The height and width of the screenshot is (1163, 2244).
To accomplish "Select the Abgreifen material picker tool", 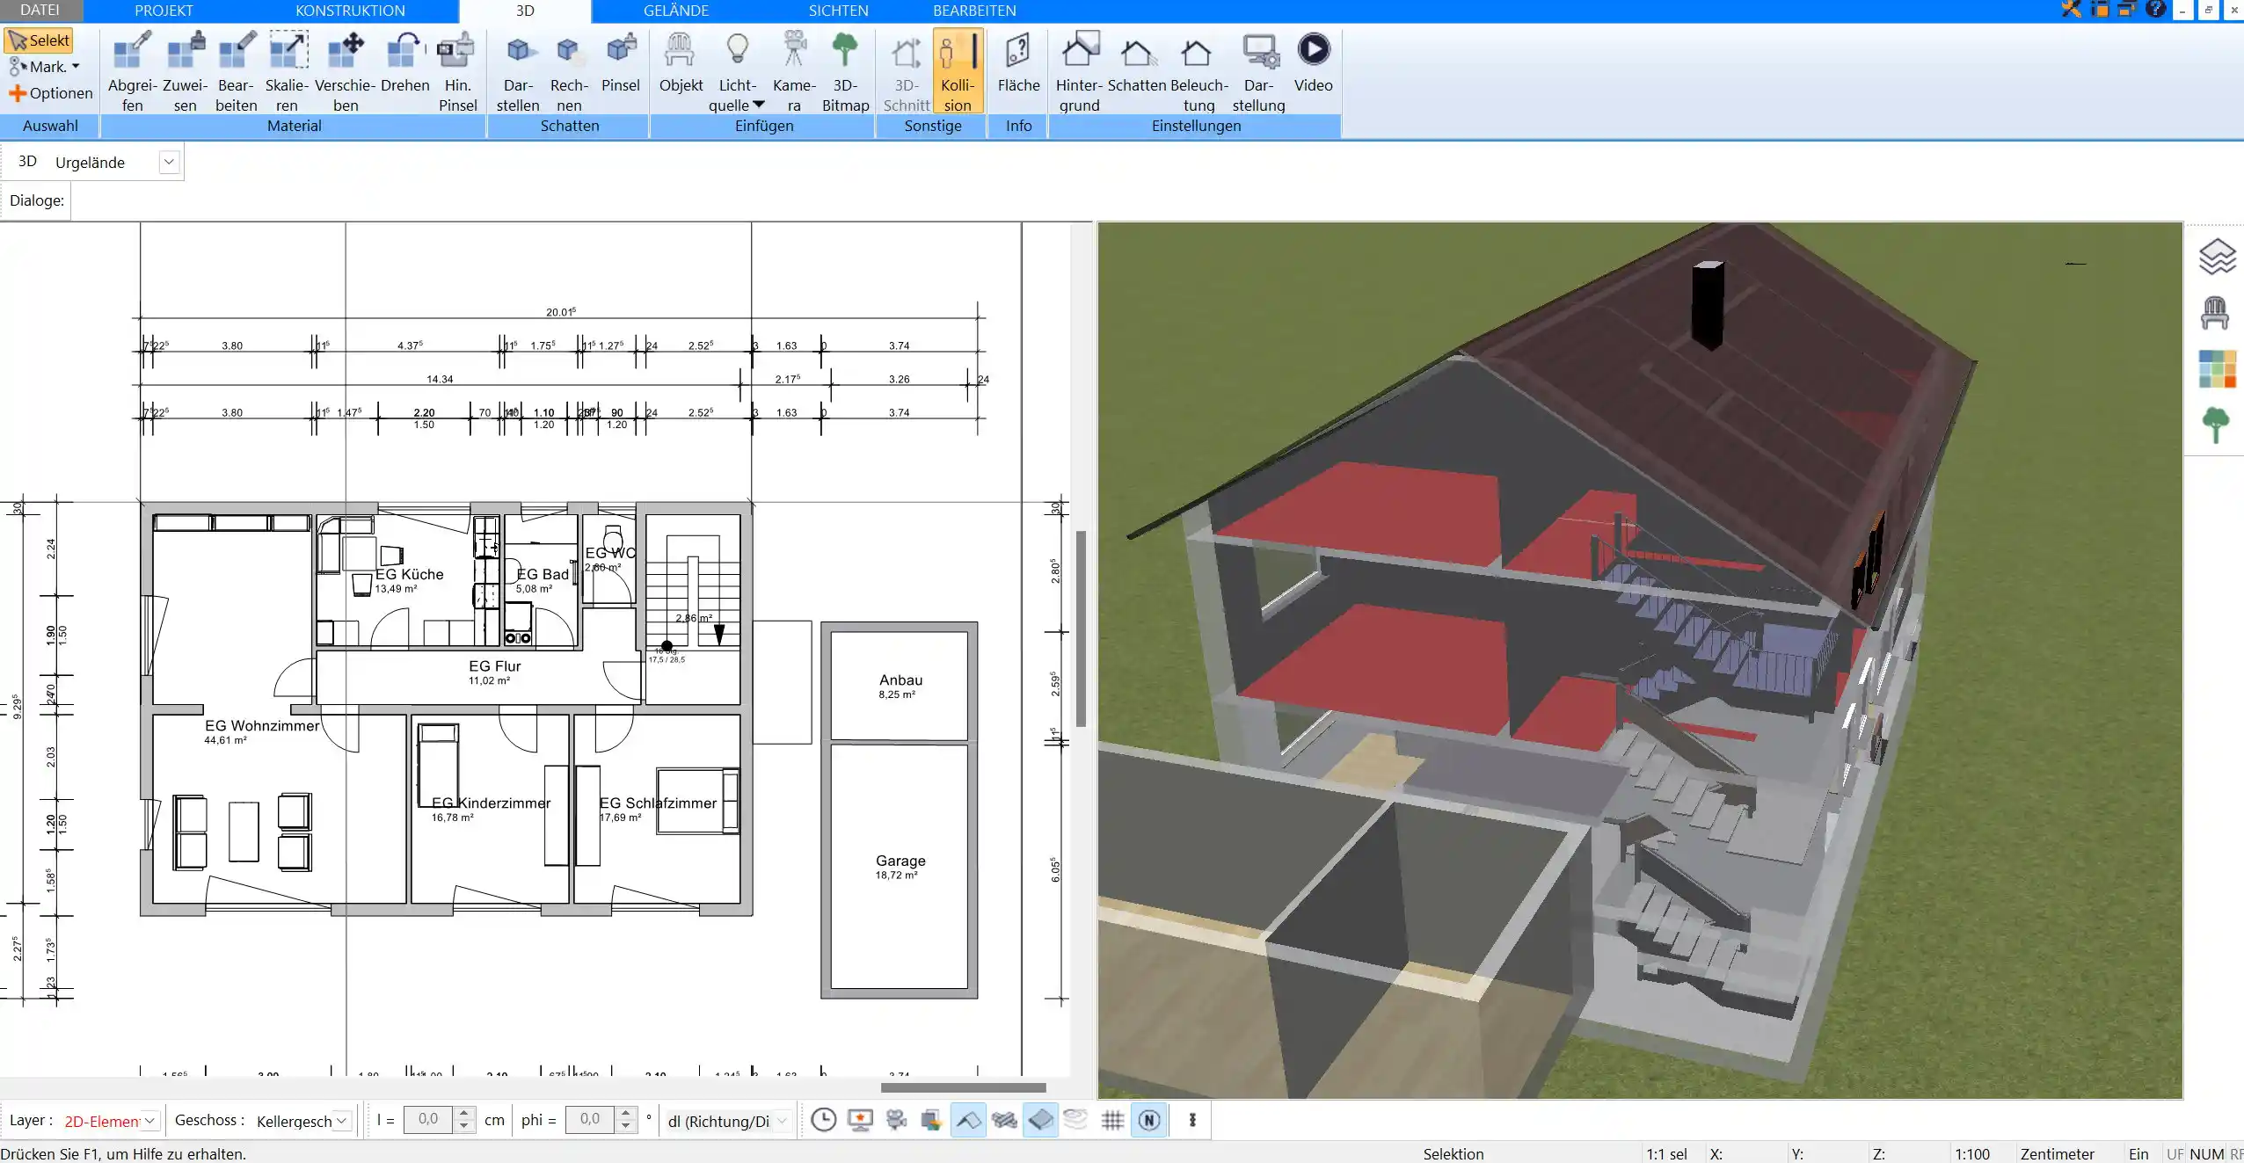I will point(132,71).
